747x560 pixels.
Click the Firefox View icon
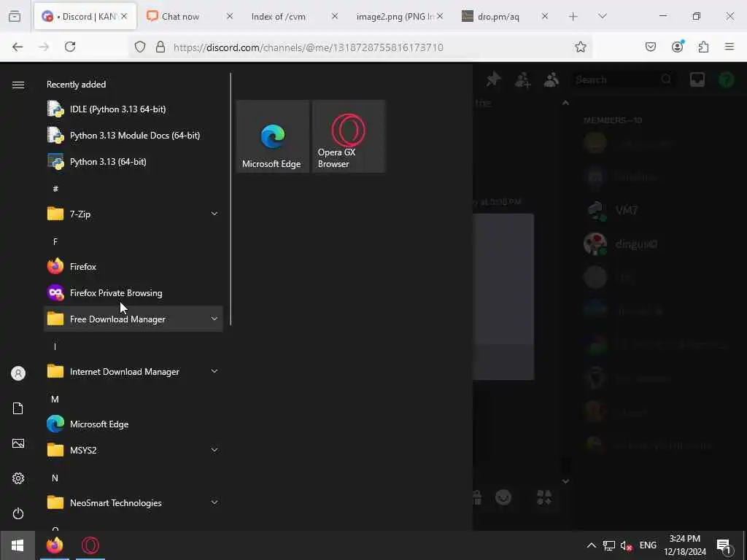pyautogui.click(x=15, y=17)
